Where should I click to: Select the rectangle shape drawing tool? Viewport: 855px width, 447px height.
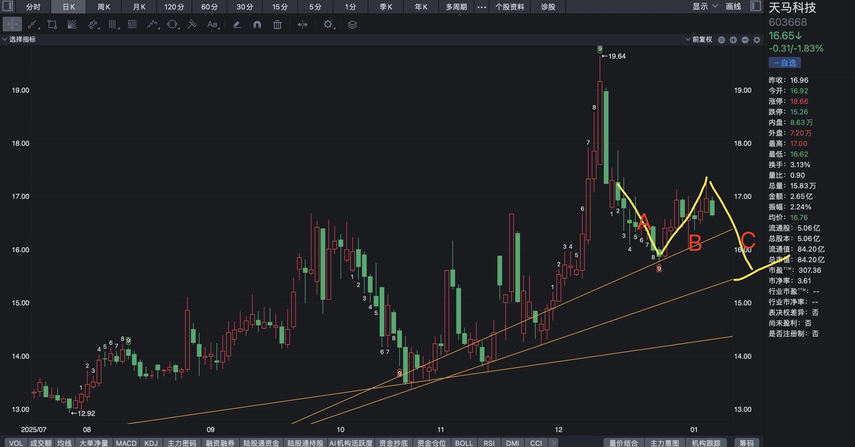click(x=52, y=24)
